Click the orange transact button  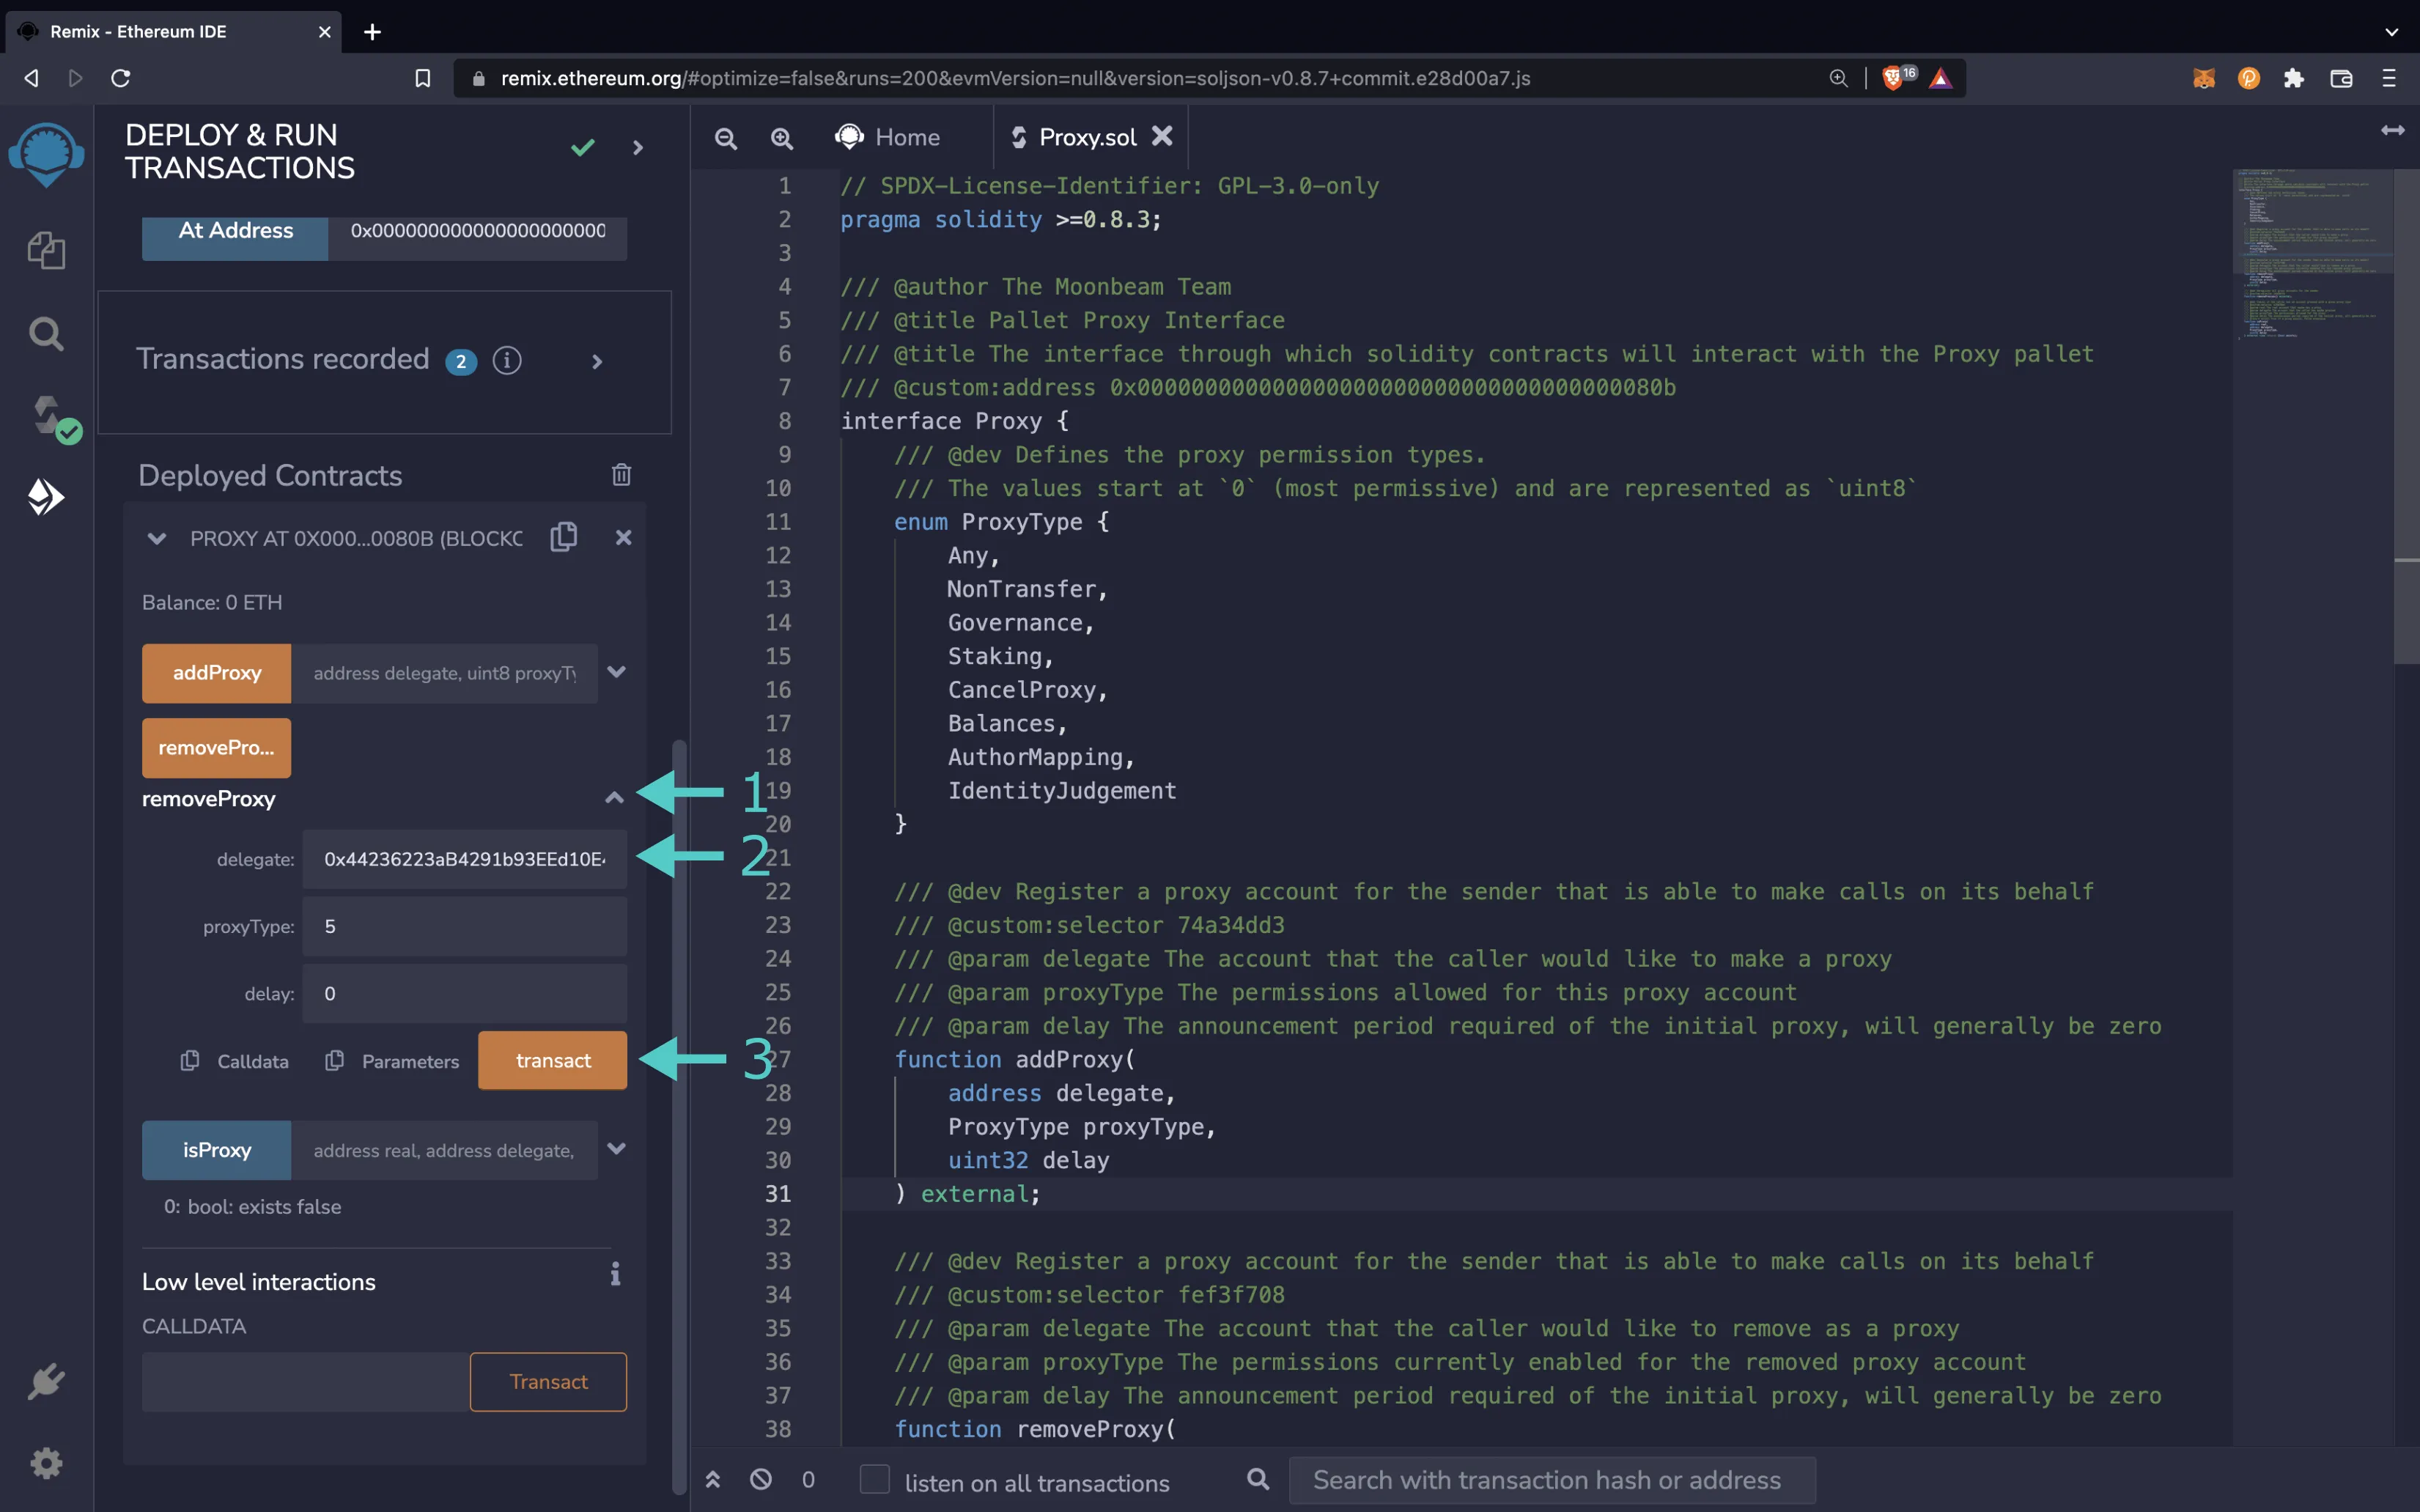tap(553, 1060)
